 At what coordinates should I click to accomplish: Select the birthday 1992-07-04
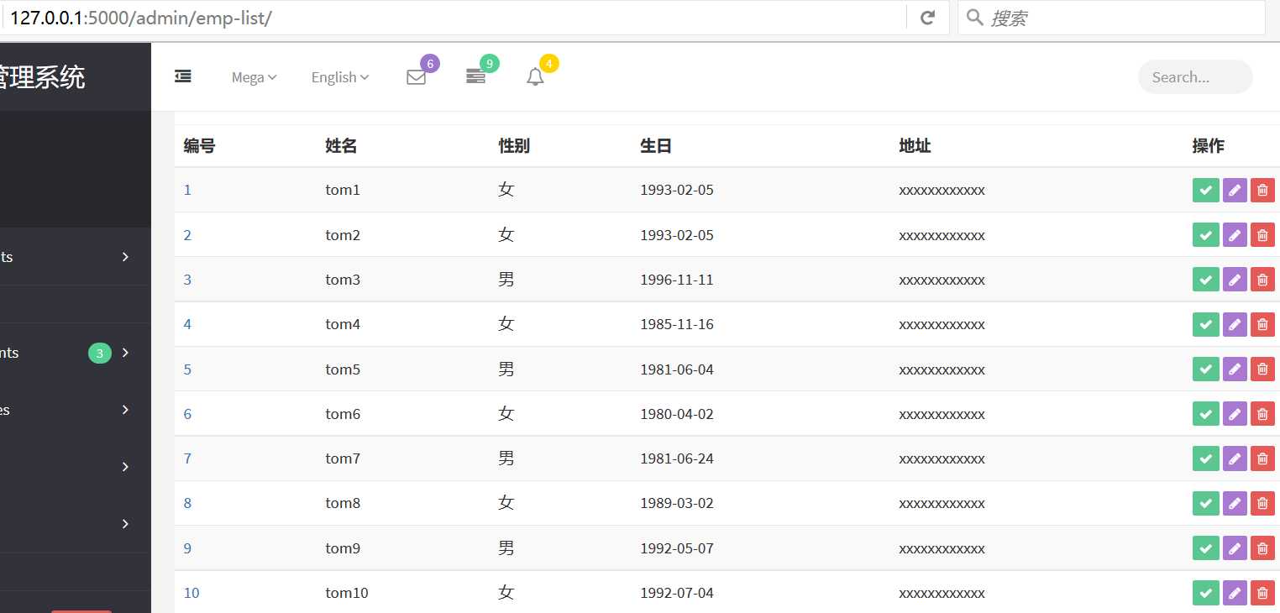[677, 593]
